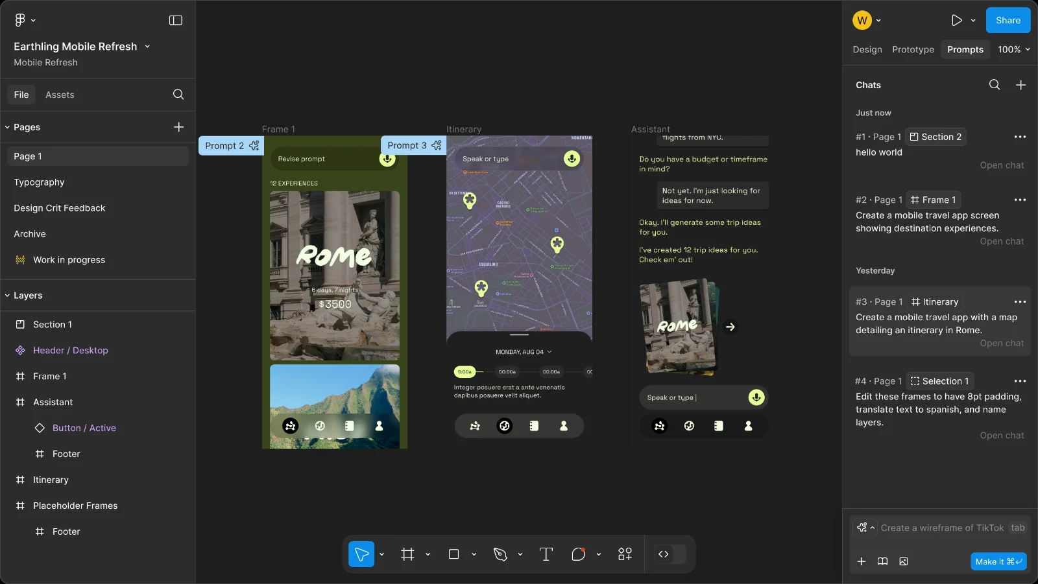Viewport: 1038px width, 584px height.
Task: Switch to the Prototype tab
Action: (x=913, y=49)
